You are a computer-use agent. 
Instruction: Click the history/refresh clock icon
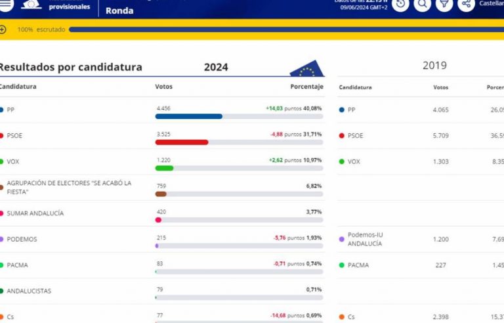(400, 4)
